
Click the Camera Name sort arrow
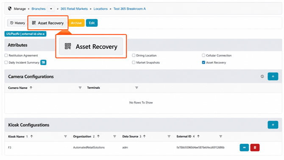coord(31,87)
